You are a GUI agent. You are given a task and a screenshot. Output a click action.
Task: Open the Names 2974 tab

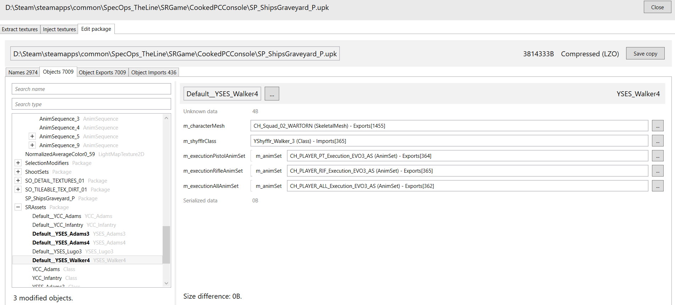pyautogui.click(x=23, y=72)
